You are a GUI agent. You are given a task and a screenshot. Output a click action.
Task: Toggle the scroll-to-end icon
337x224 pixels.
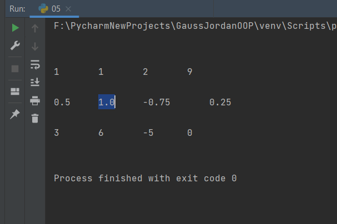tap(35, 82)
